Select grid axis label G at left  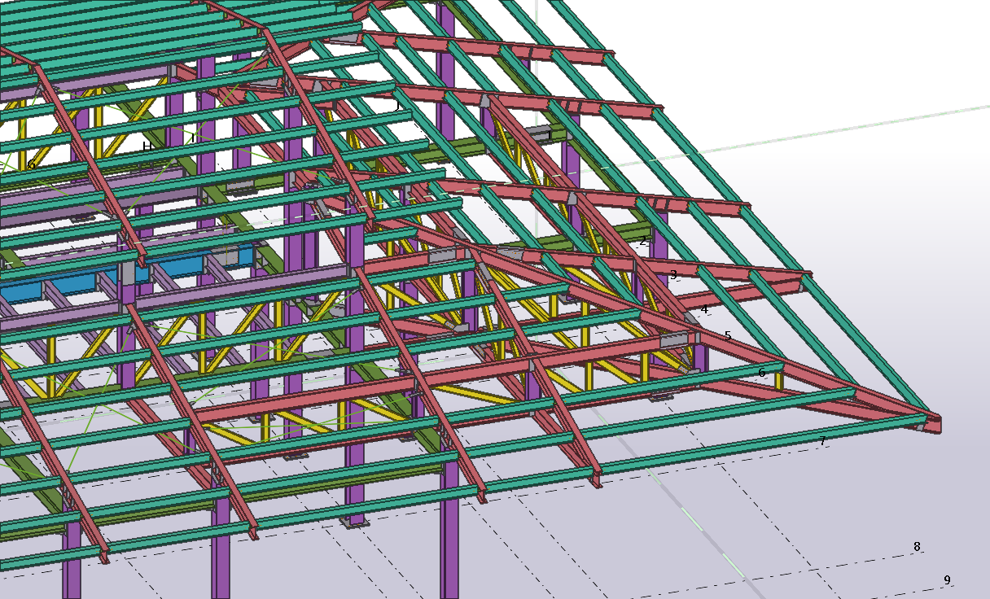coord(31,165)
